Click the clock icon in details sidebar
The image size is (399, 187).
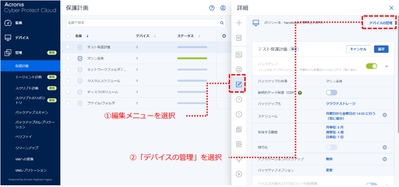239,99
